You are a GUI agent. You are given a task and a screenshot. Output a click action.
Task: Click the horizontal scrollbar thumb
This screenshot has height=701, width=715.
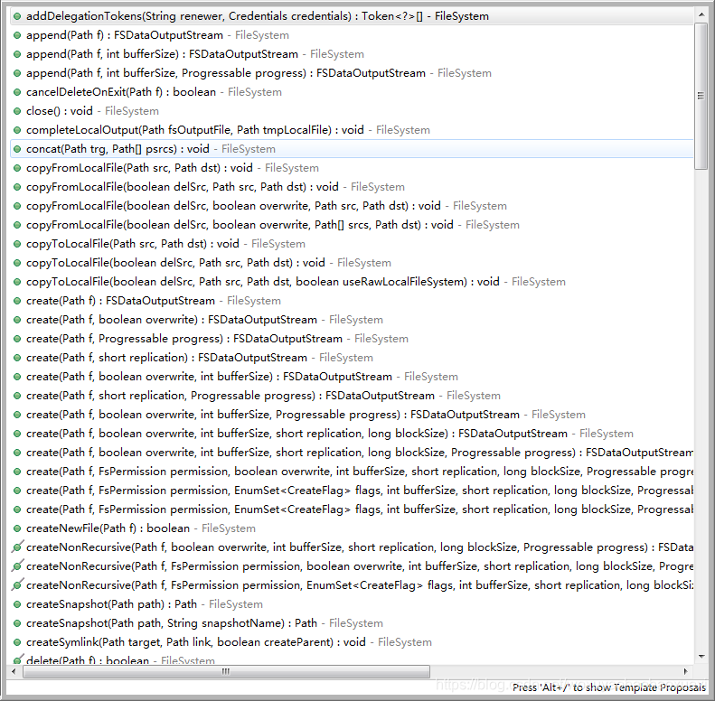point(226,671)
